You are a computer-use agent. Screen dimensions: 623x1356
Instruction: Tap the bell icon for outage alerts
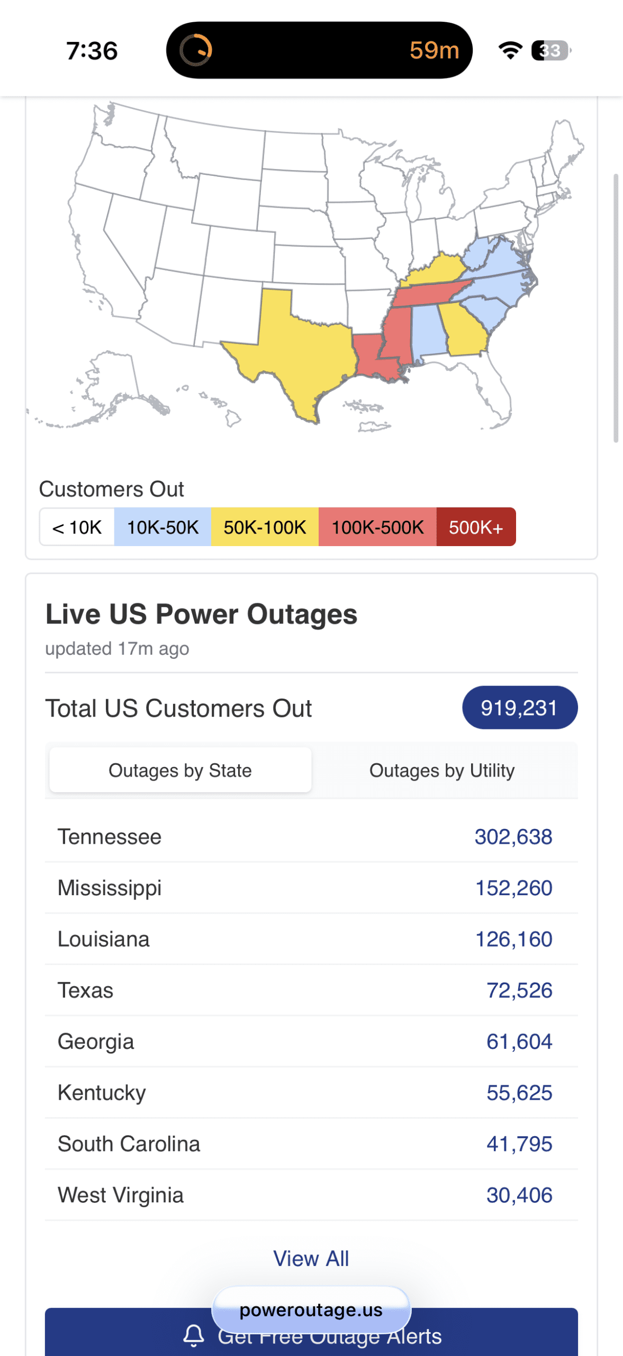pos(194,1335)
